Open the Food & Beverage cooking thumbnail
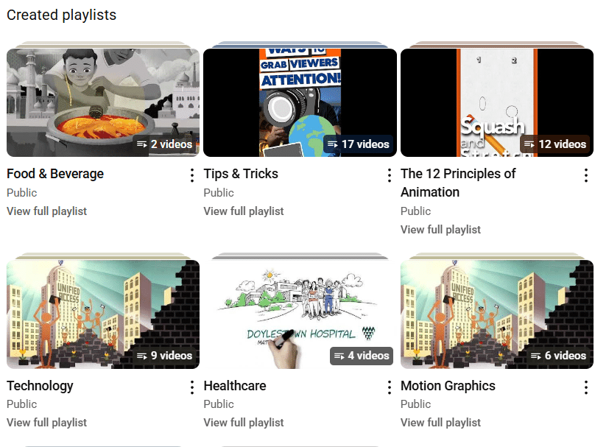Viewport: 595px width, 447px height. (103, 102)
